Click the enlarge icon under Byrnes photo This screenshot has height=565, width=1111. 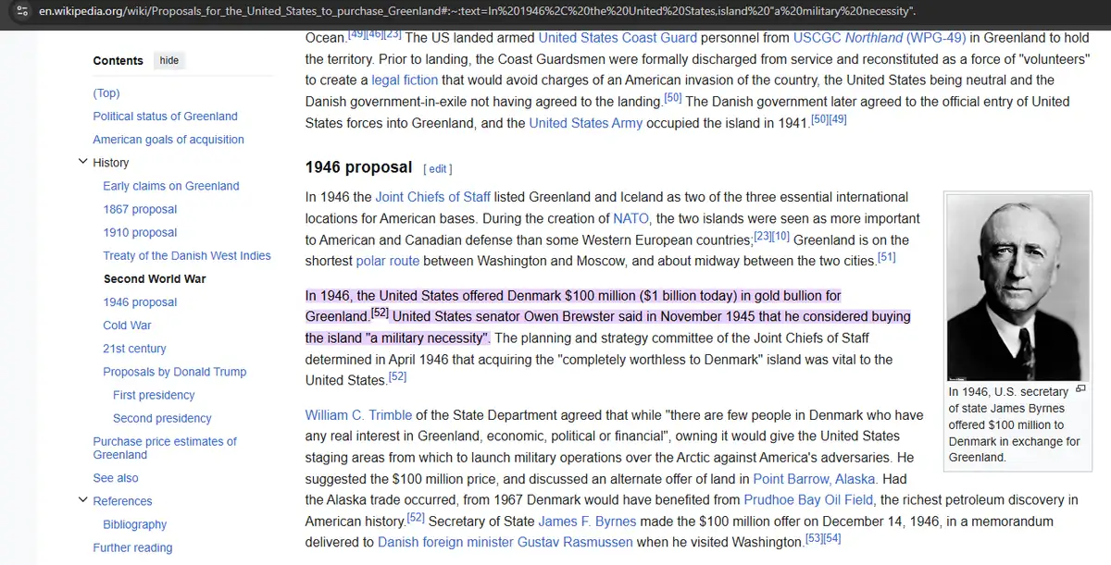click(x=1080, y=389)
